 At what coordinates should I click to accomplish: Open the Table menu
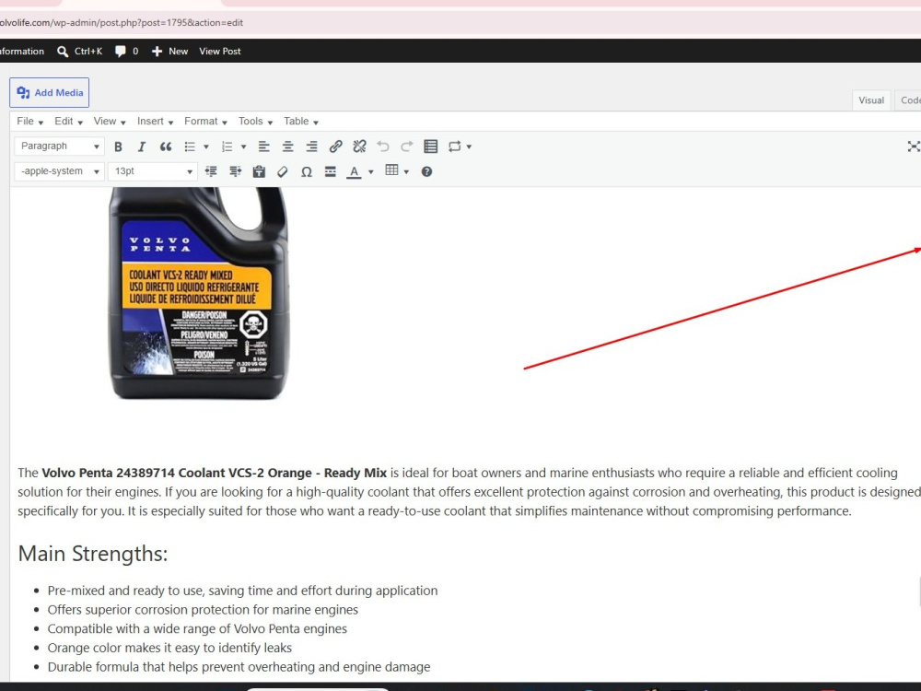pos(301,121)
